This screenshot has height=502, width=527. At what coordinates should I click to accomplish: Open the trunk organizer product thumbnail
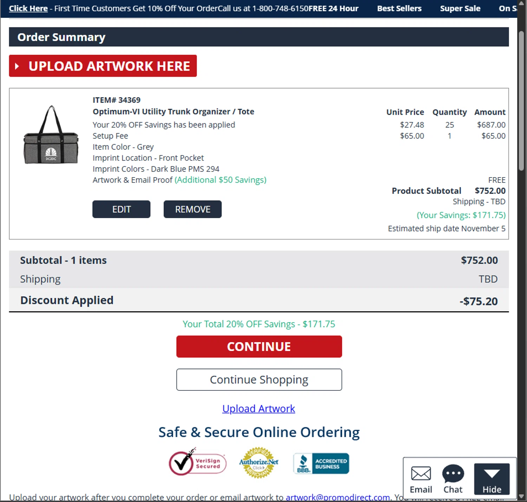click(51, 135)
